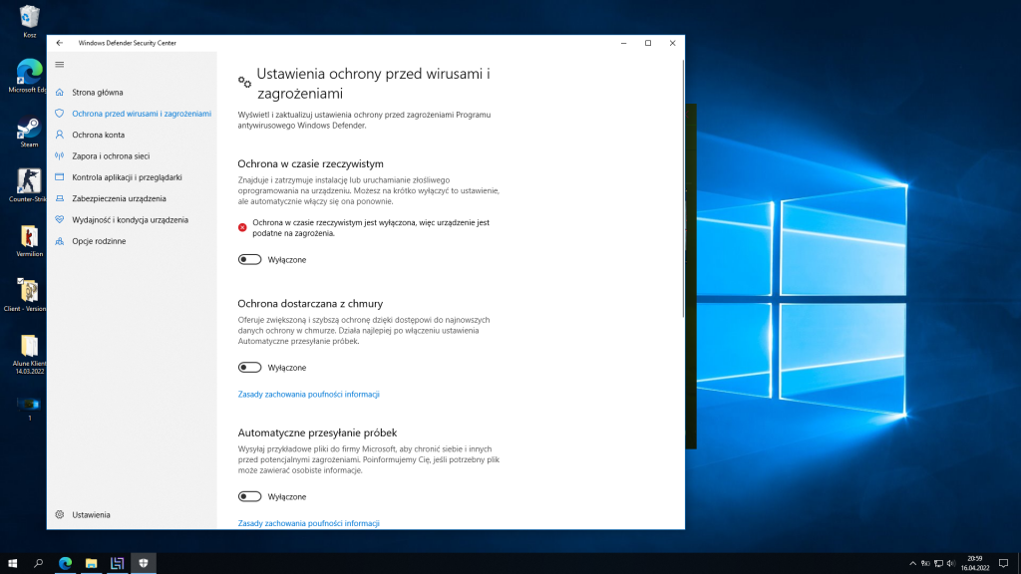This screenshot has width=1021, height=574.
Task: Show hidden system tray icons
Action: (912, 564)
